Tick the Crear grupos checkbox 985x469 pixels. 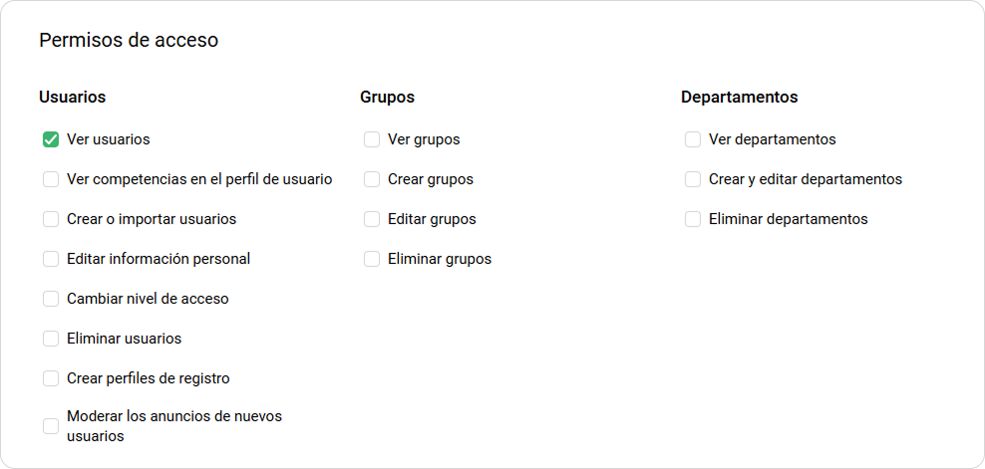coord(372,179)
